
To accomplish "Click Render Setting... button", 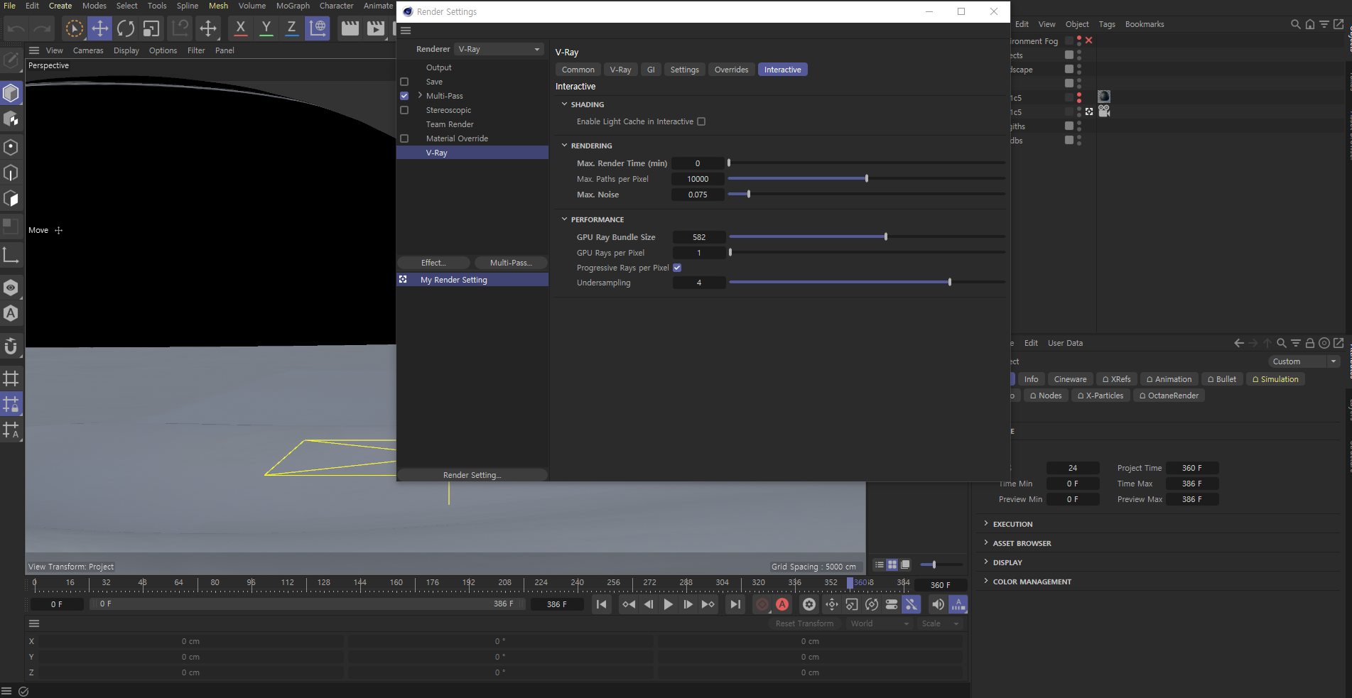I will pos(472,475).
